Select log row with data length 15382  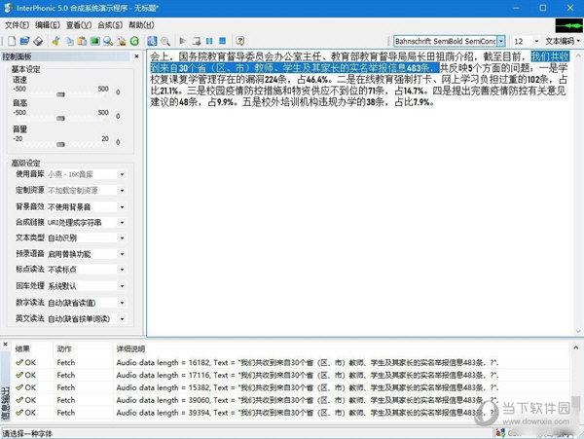[x=290, y=387]
